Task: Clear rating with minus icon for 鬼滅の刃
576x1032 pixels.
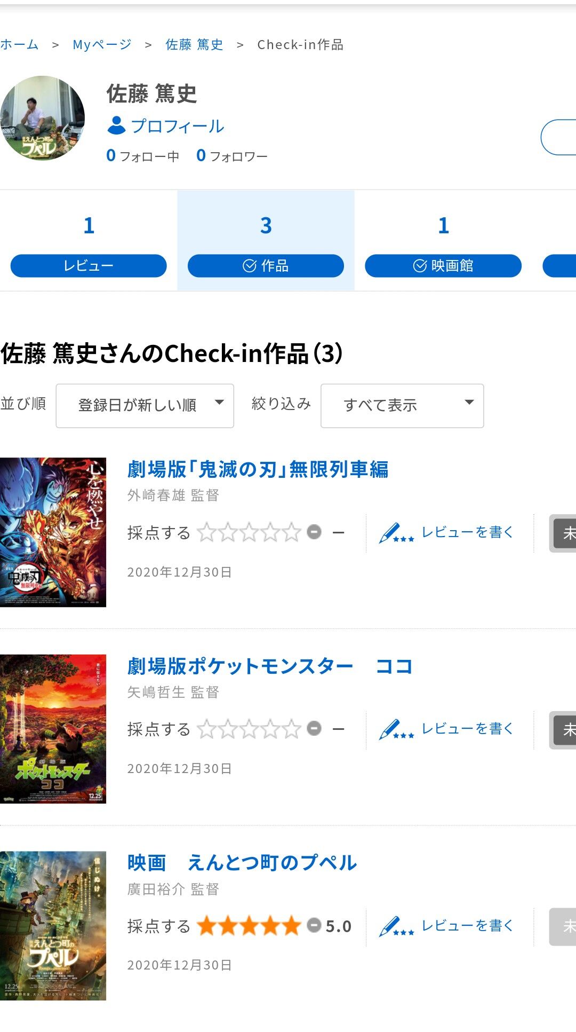Action: [314, 532]
